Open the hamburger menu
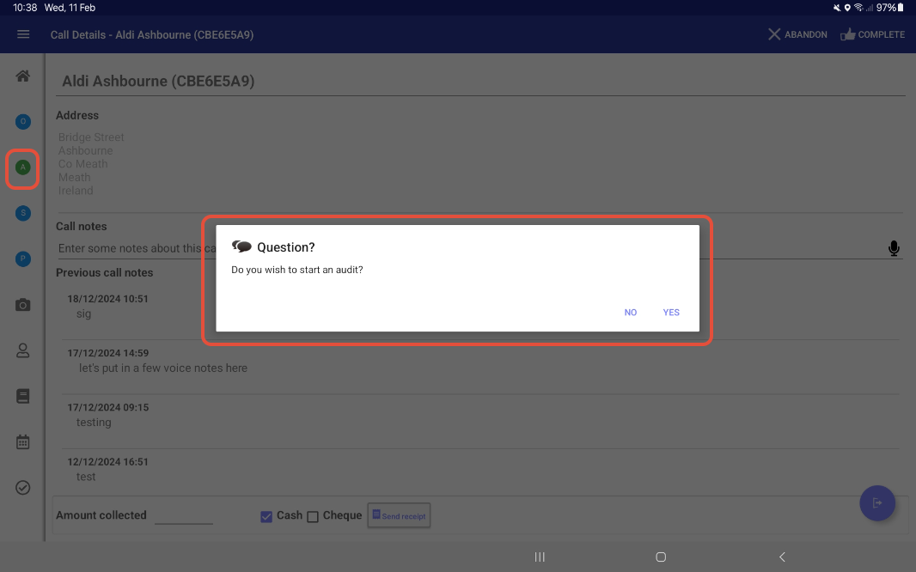The width and height of the screenshot is (916, 572). (x=23, y=34)
